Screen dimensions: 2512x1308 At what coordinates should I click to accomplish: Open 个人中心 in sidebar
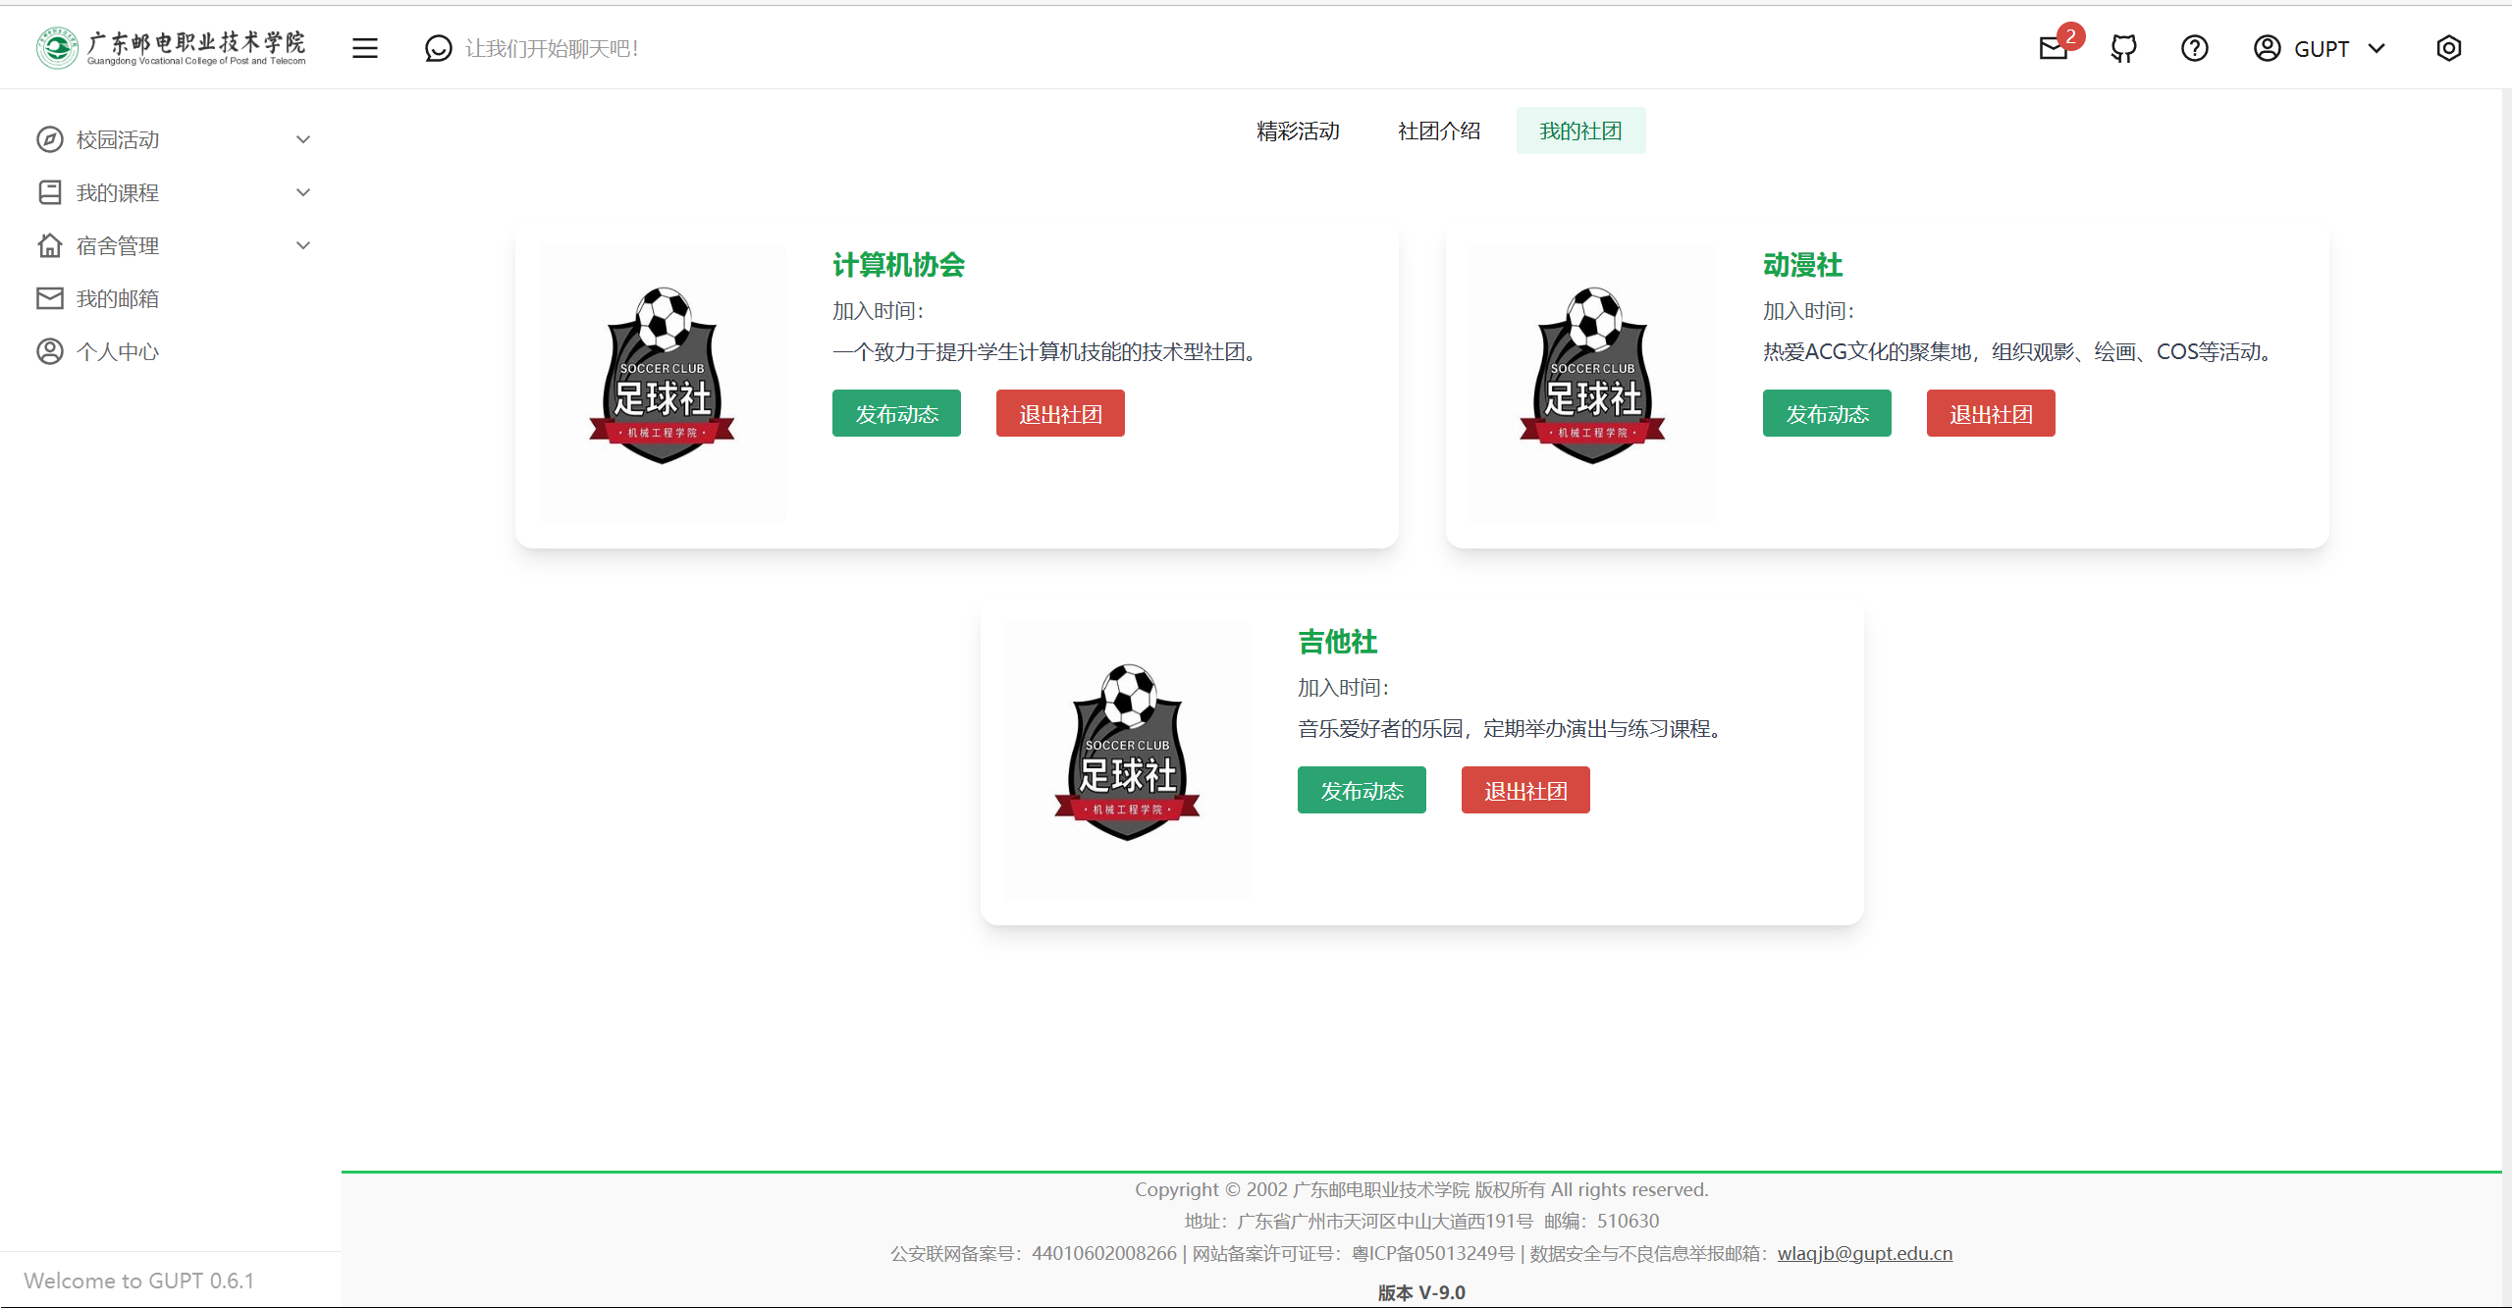click(x=117, y=351)
